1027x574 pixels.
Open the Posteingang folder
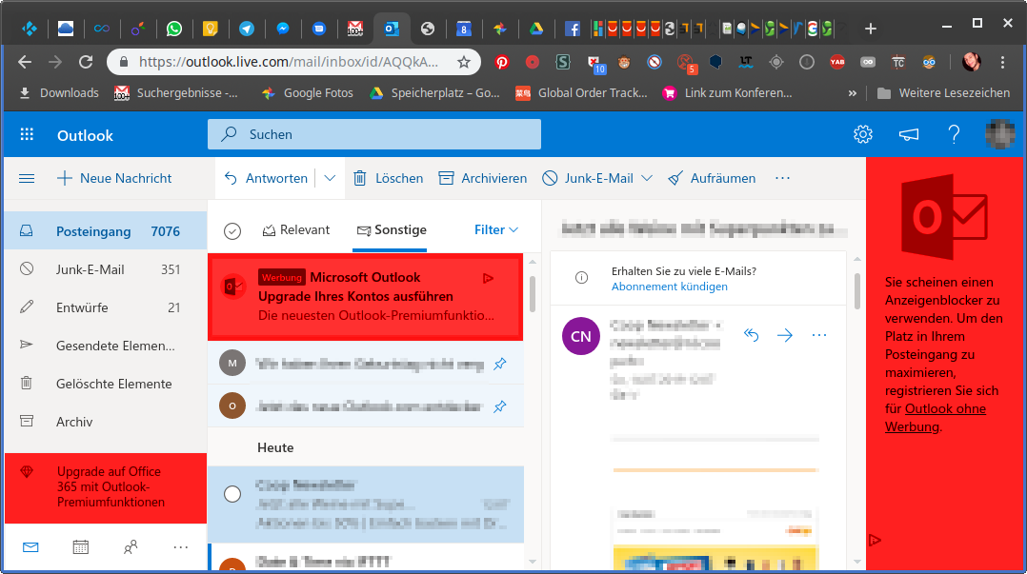click(106, 231)
